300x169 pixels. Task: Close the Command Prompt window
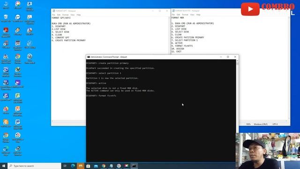coord(235,57)
